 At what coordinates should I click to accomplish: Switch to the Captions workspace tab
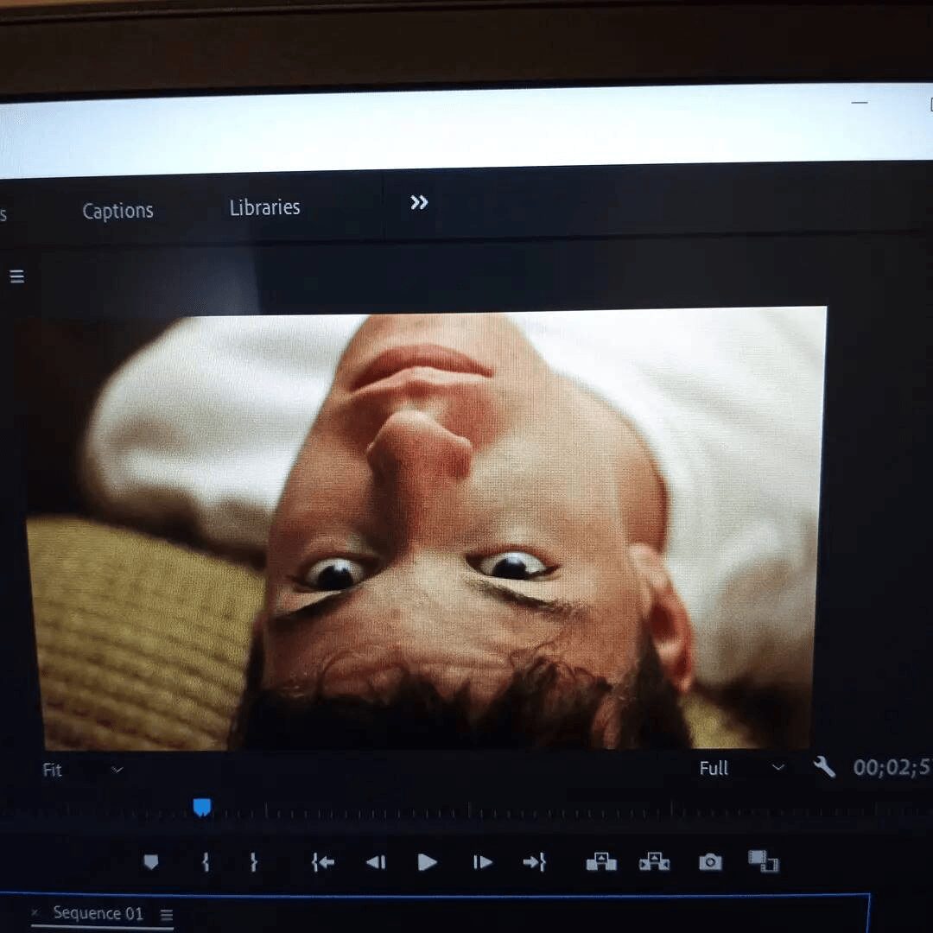(117, 211)
